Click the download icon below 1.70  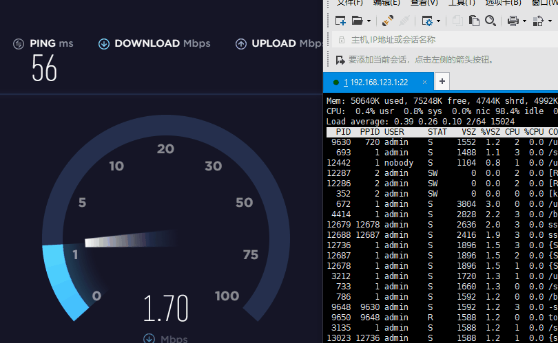[149, 339]
